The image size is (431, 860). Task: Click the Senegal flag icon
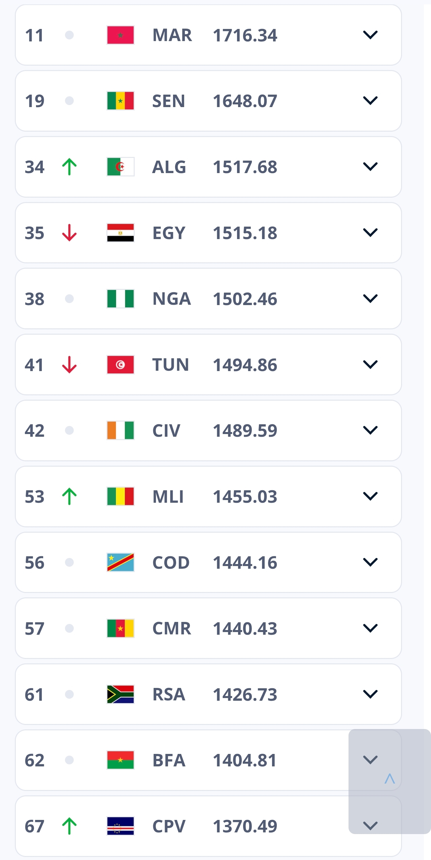coord(120,100)
